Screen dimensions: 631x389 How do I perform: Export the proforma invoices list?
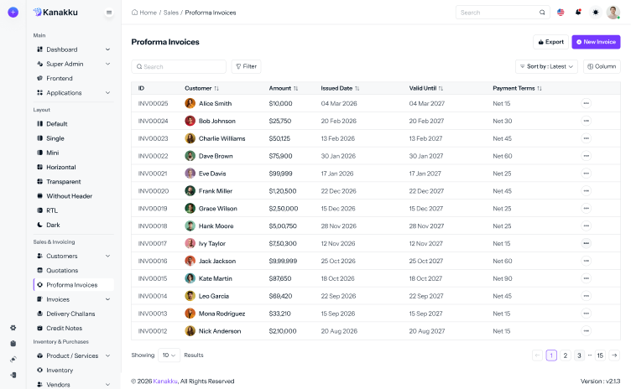[x=550, y=42]
